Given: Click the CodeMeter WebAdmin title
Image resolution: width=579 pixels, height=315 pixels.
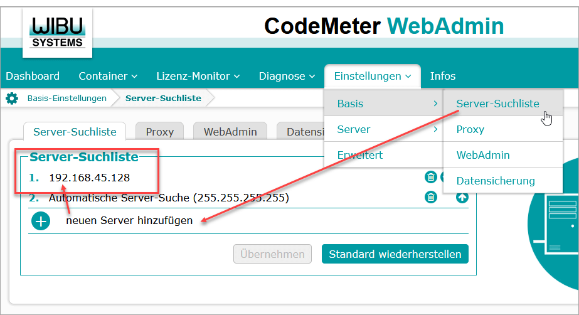Looking at the screenshot, I should click(x=384, y=26).
